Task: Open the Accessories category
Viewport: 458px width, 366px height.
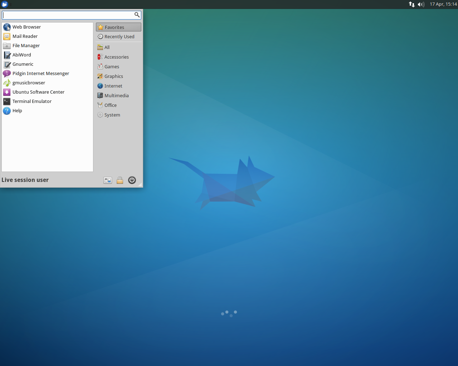Action: 118,57
